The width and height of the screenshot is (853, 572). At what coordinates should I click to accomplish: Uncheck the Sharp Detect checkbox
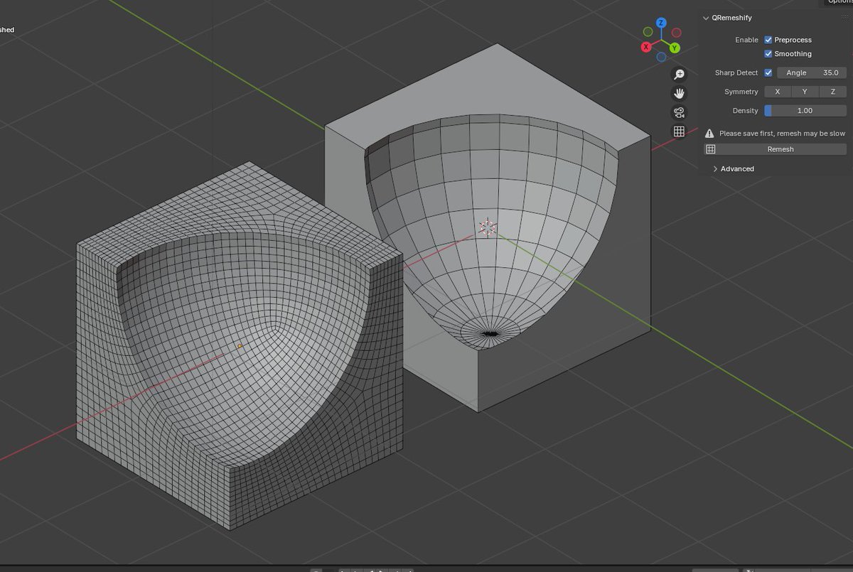(768, 72)
